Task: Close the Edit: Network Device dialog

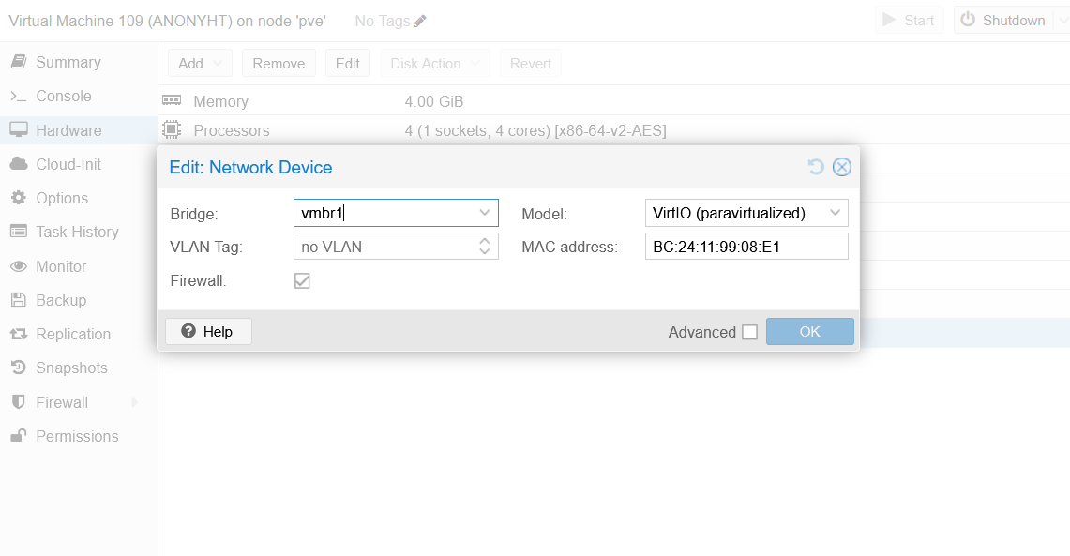Action: (842, 167)
